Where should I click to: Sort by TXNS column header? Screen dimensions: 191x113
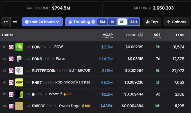(180, 35)
